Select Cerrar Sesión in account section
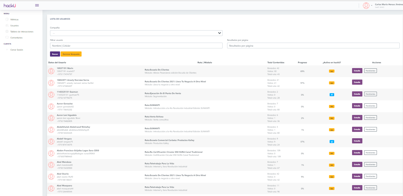The image size is (403, 196). click(x=17, y=50)
